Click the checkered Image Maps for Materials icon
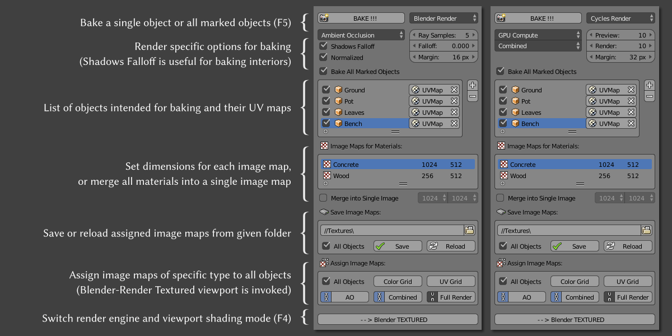Screen dimensions: 672x336 tap(324, 146)
